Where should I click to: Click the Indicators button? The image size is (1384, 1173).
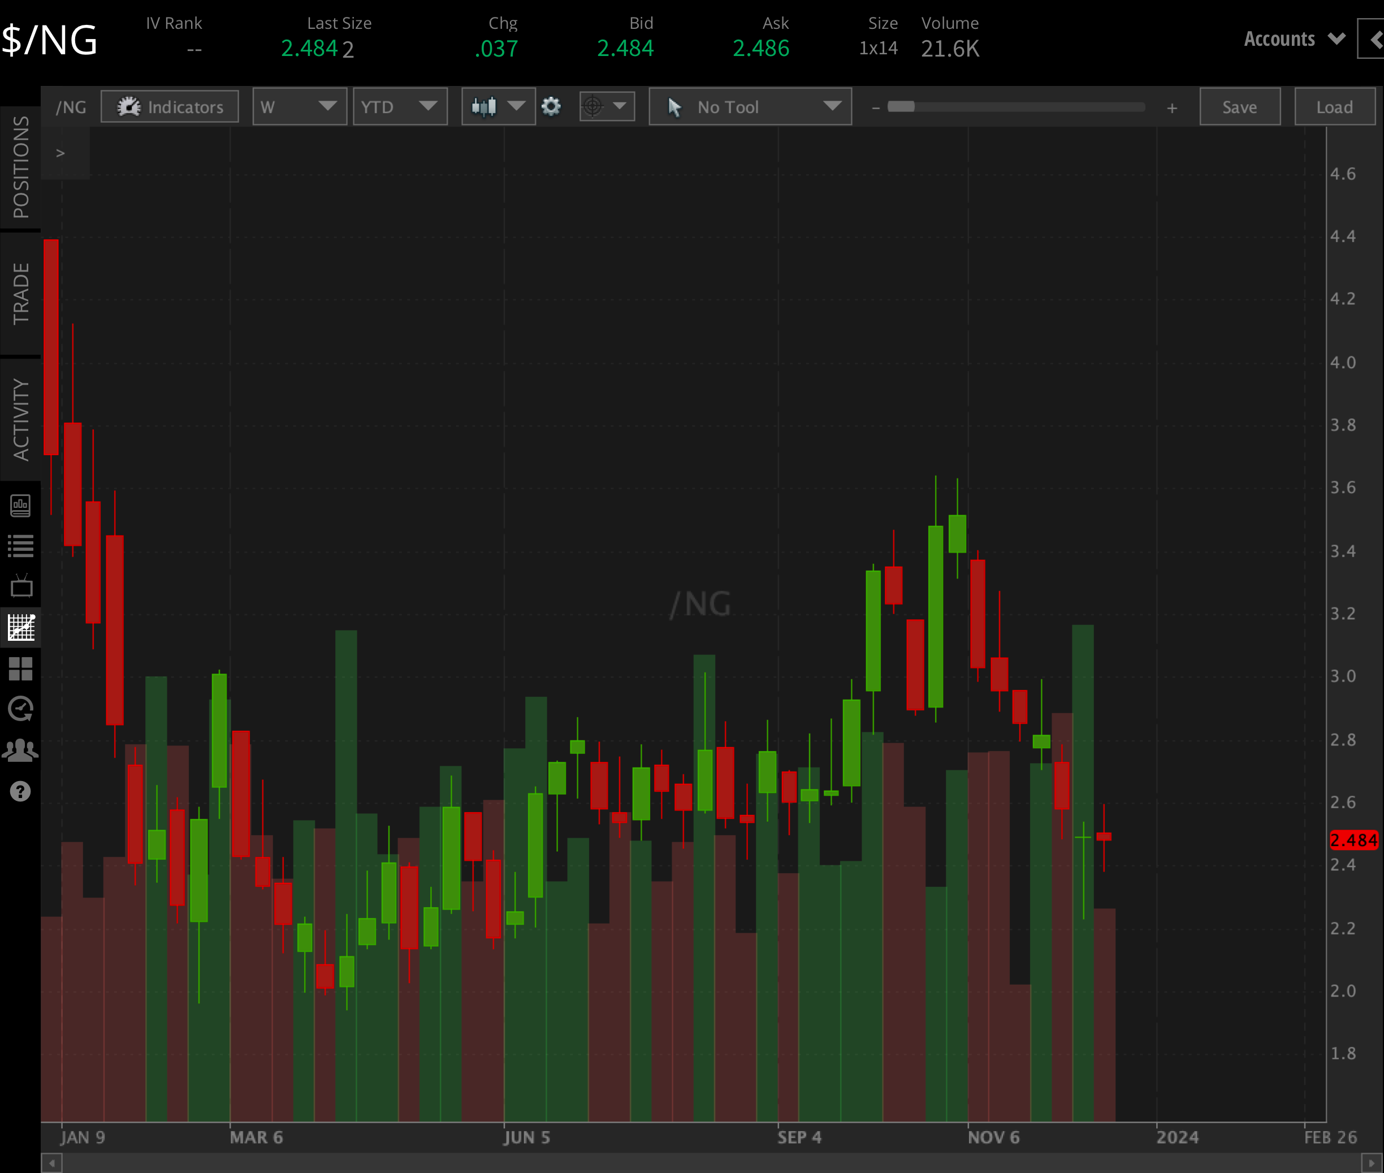(170, 106)
